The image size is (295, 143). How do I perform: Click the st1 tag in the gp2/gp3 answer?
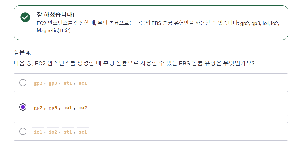pyautogui.click(x=68, y=83)
